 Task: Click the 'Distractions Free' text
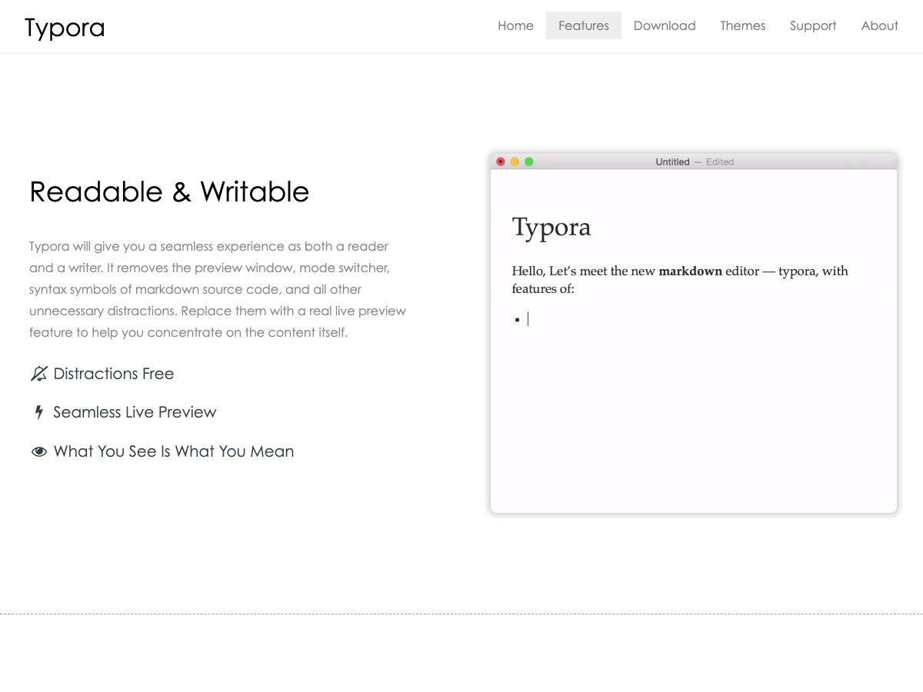coord(114,374)
